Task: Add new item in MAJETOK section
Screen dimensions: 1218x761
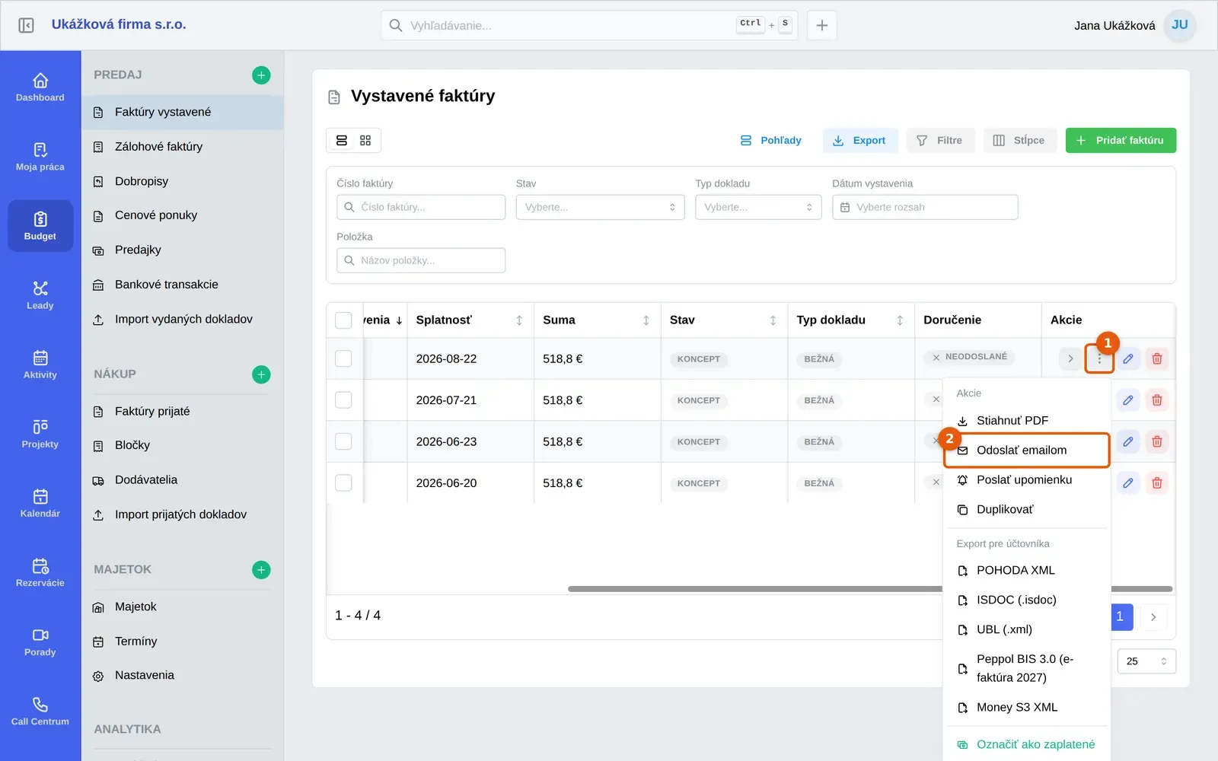Action: tap(261, 570)
